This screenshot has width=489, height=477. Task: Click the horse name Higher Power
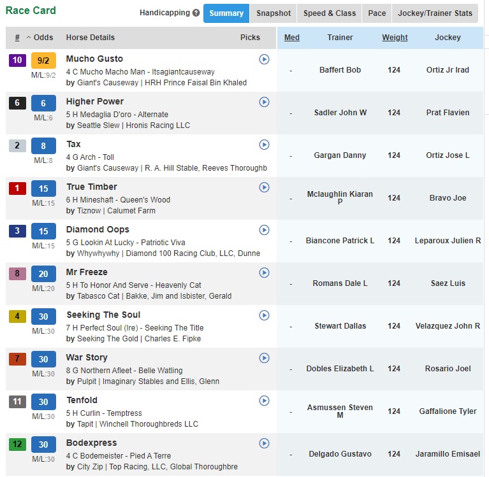coord(95,101)
